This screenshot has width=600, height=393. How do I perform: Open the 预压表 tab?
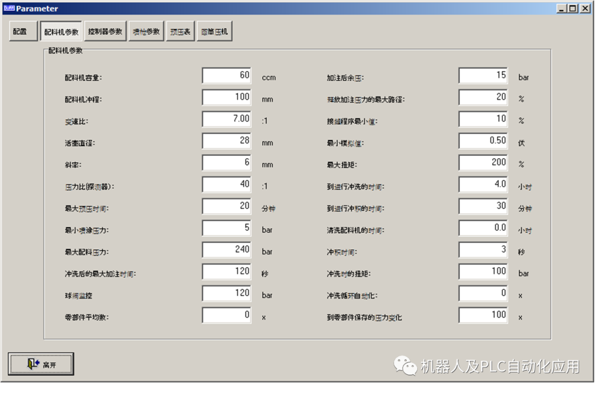(x=180, y=31)
